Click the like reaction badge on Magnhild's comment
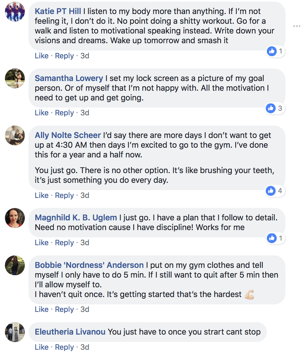307x357 pixels. coord(275,238)
